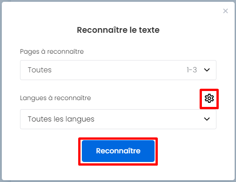Click the dimmed background outside the dialog
This screenshot has height=182, width=236.
(x=1, y=91)
